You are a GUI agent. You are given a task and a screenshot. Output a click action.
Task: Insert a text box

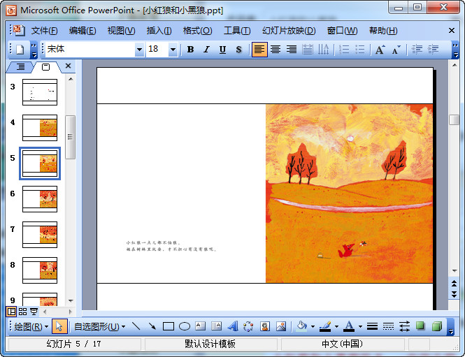coord(200,326)
